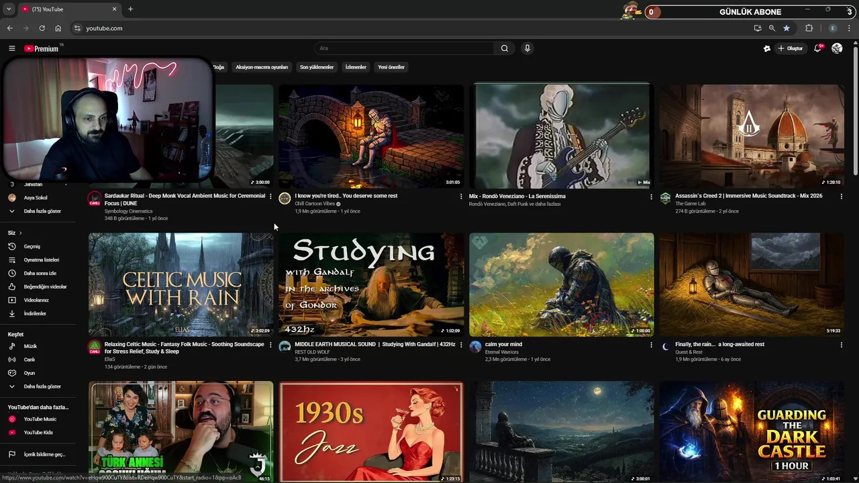Open The Game Lab channel link

(x=691, y=203)
